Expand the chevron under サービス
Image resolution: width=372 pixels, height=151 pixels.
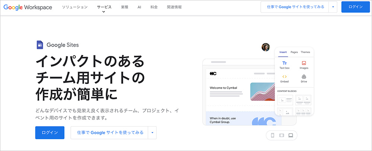pyautogui.click(x=104, y=12)
